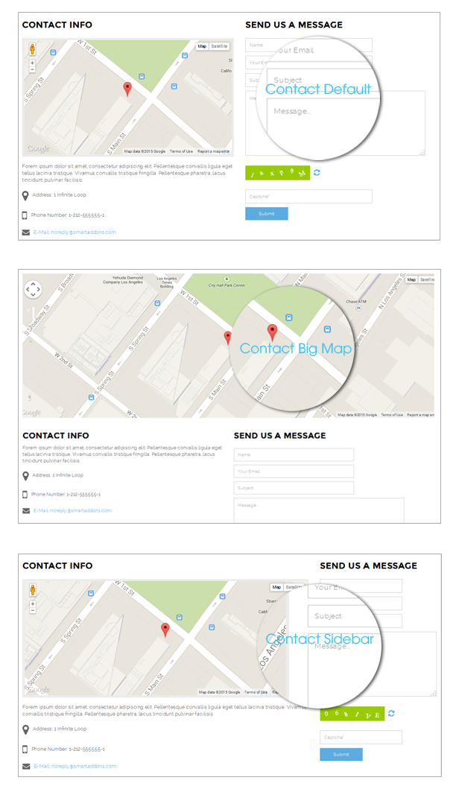Viewport: 459px width, 789px height.
Task: Refresh the captcha in Contact Default form
Action: pyautogui.click(x=317, y=173)
